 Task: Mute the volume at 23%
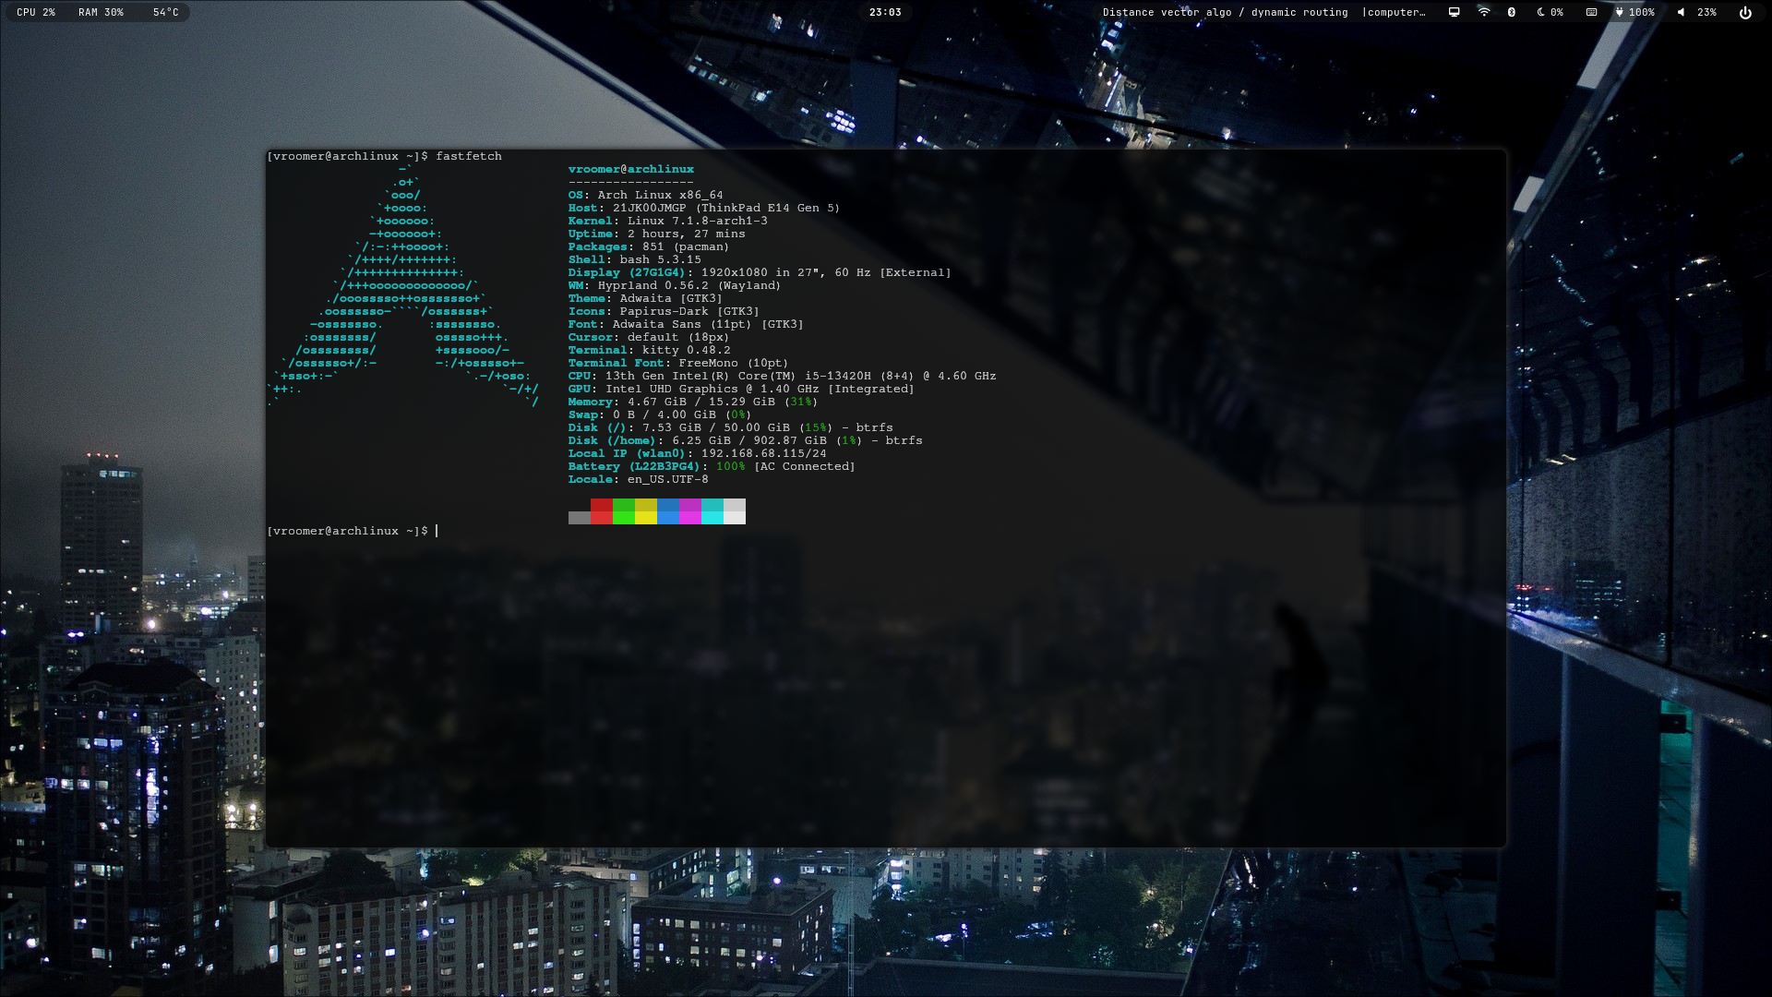1696,12
